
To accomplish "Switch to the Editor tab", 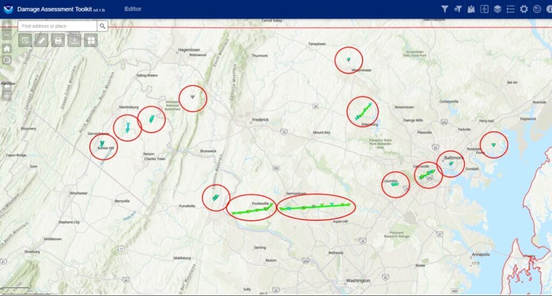I will point(133,9).
